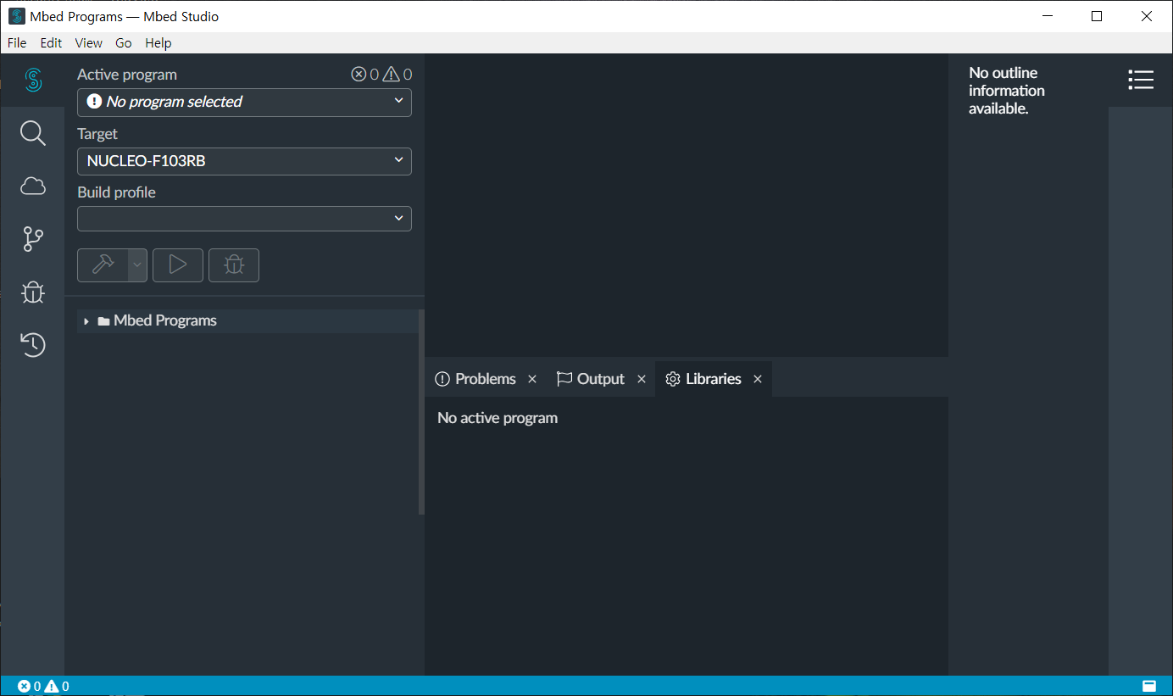Maximize the Mbed Studio window
Screen dimensions: 1173x696
pyautogui.click(x=1097, y=16)
